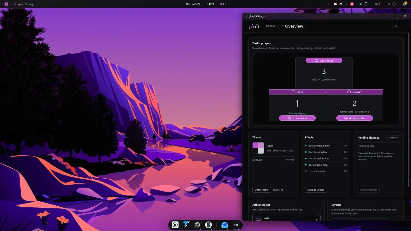411x231 pixels.
Task: Select the dock-droite dock on display 2
Action: point(354,118)
